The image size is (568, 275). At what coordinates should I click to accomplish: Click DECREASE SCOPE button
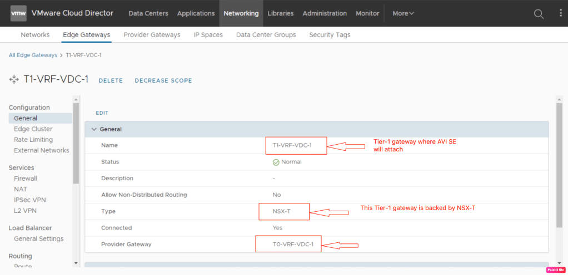[163, 80]
